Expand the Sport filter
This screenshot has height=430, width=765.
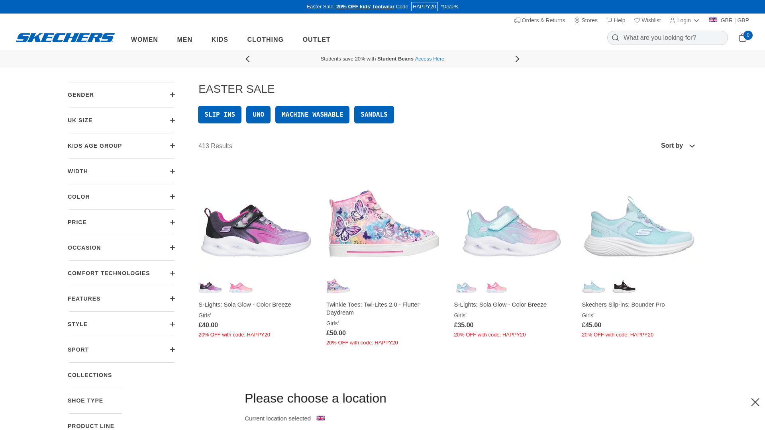(x=122, y=350)
